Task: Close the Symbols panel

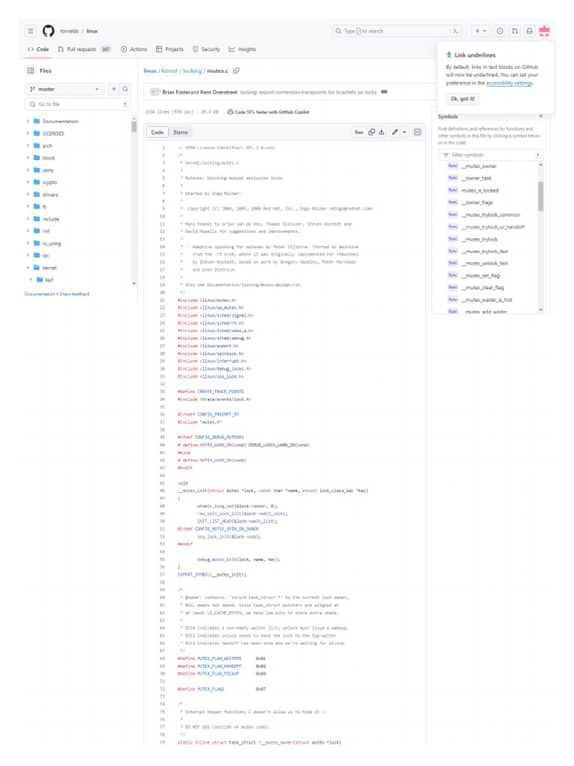Action: 541,116
